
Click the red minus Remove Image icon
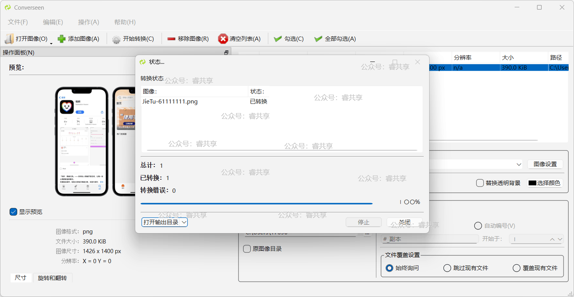coord(171,39)
